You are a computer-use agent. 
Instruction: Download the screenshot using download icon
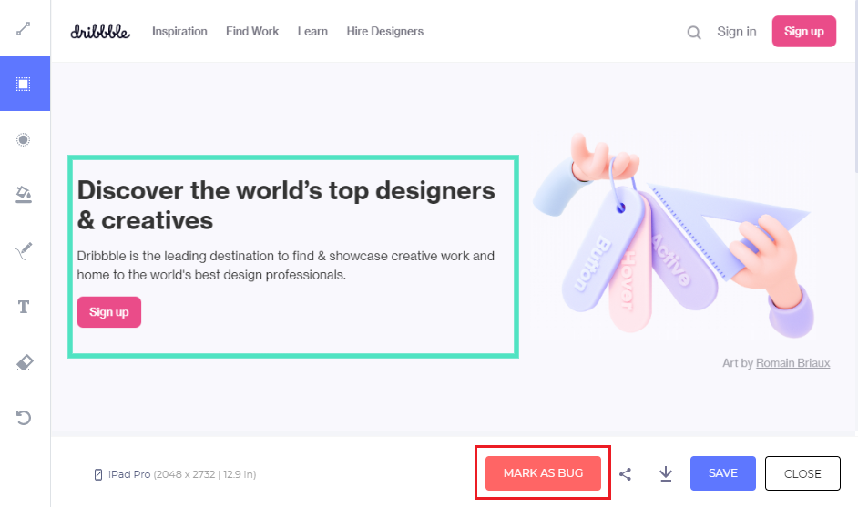click(x=666, y=473)
